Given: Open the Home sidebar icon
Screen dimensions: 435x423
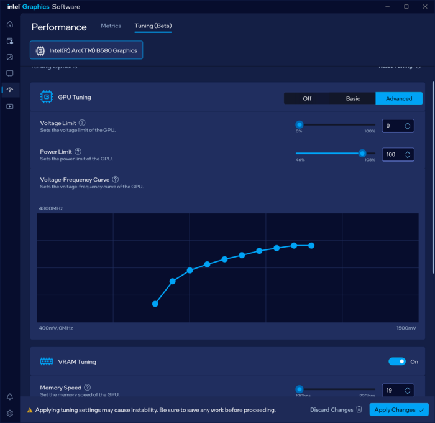Looking at the screenshot, I should [10, 24].
